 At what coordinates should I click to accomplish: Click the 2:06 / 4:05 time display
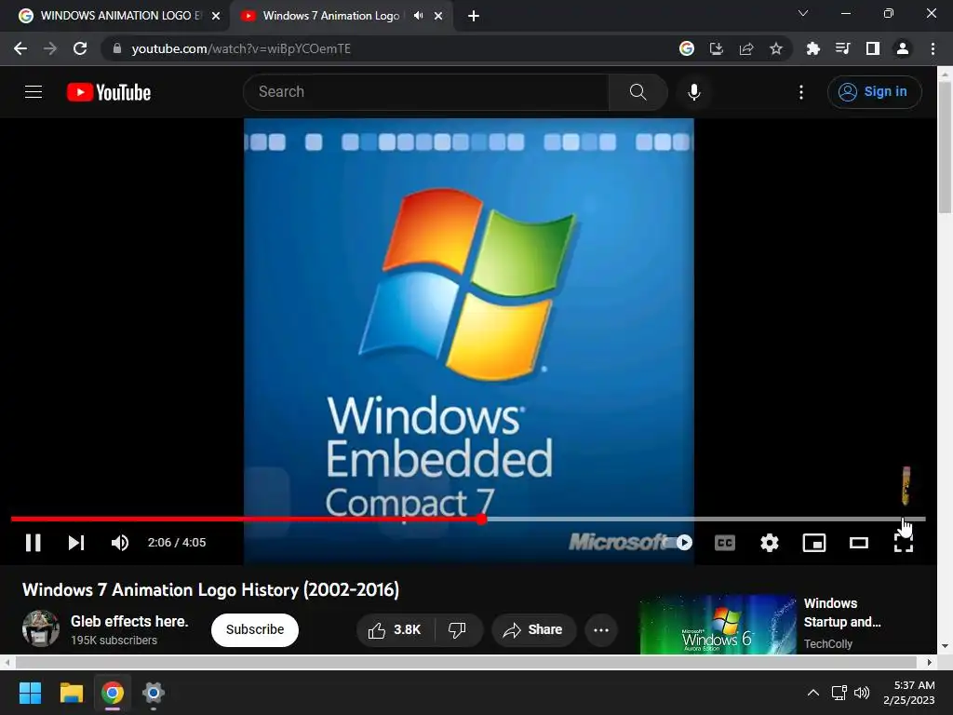coord(177,543)
